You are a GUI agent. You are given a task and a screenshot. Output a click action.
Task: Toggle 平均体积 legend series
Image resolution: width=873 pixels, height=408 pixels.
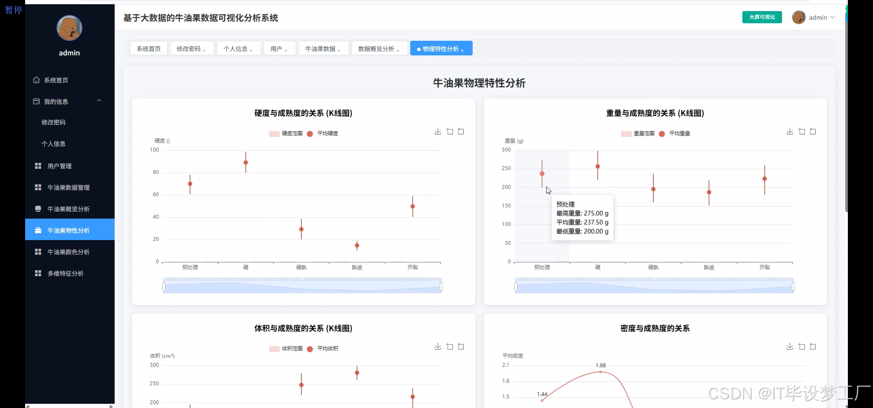[323, 349]
